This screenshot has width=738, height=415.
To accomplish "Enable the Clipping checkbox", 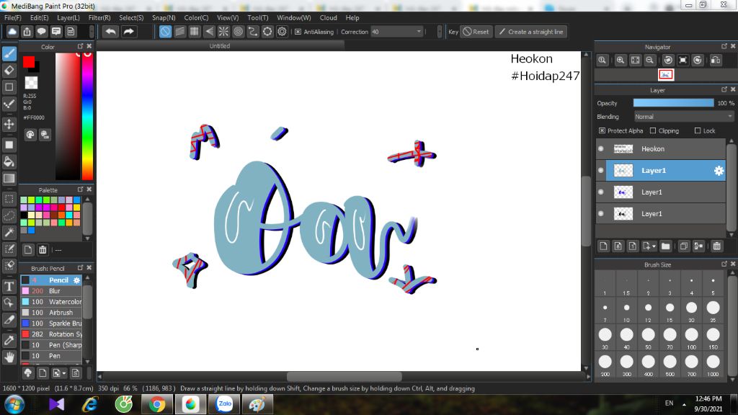I will tap(653, 131).
